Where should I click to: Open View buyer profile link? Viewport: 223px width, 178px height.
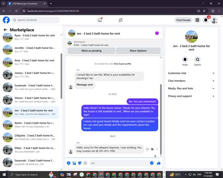122,64
